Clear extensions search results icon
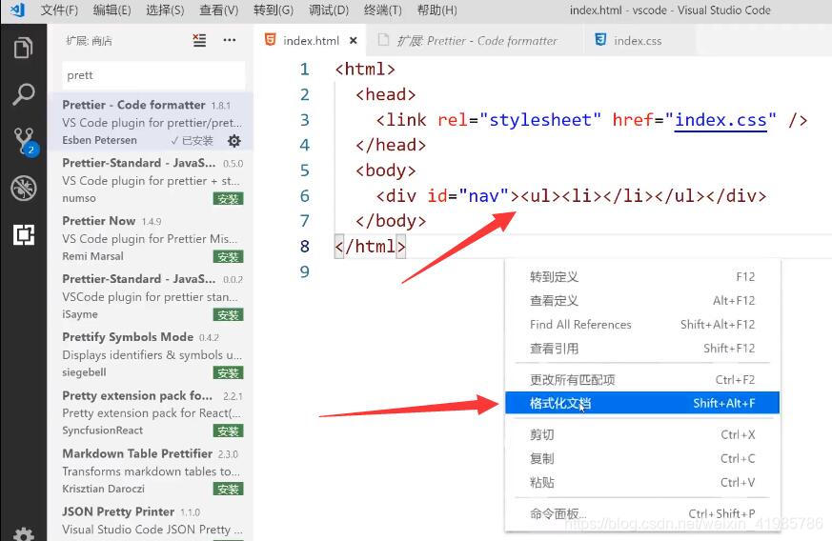Image resolution: width=832 pixels, height=541 pixels. coord(199,40)
